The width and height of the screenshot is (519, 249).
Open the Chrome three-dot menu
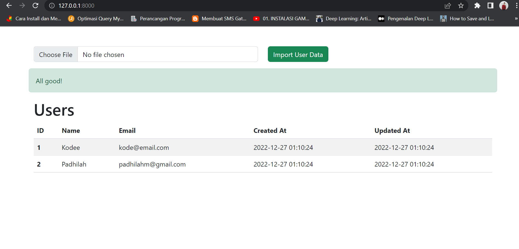point(516,5)
